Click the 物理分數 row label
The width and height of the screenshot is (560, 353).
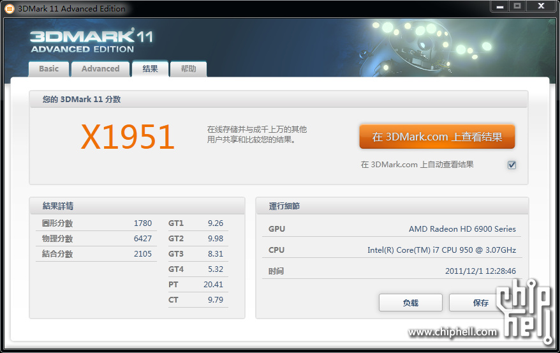tap(57, 239)
